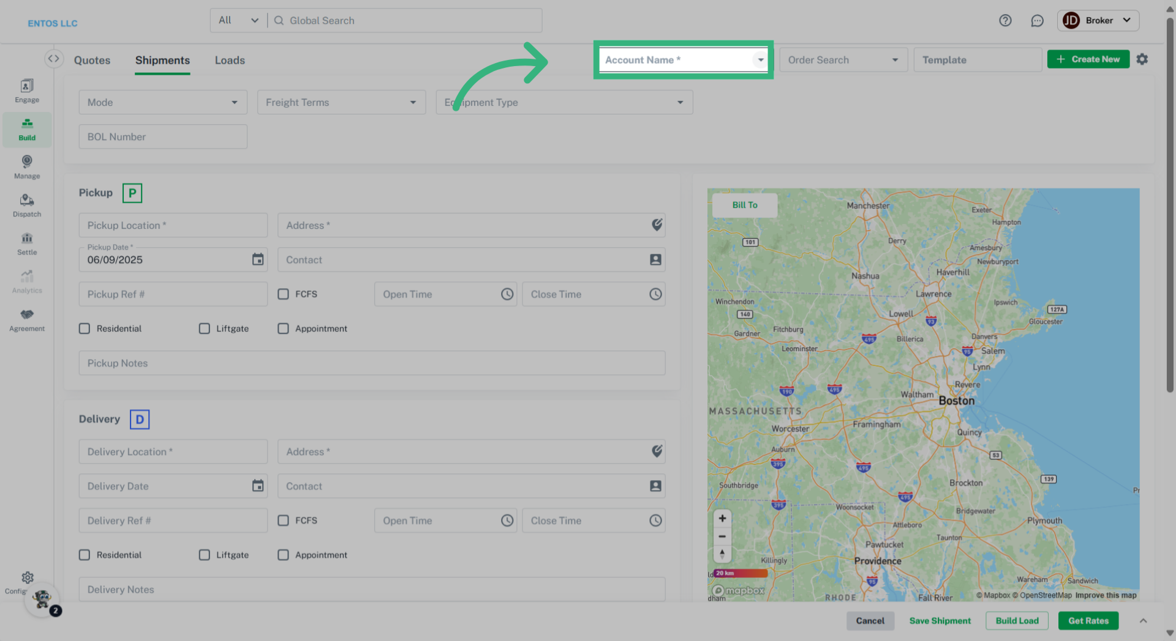This screenshot has width=1176, height=641.
Task: Toggle the delivery Appointment checkbox
Action: point(283,555)
